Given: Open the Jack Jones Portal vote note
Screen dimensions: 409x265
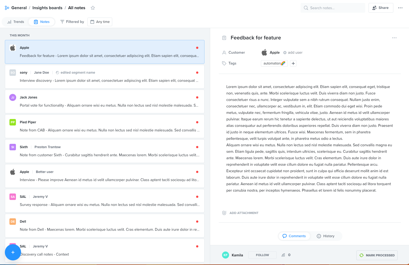Looking at the screenshot, I should click(105, 101).
